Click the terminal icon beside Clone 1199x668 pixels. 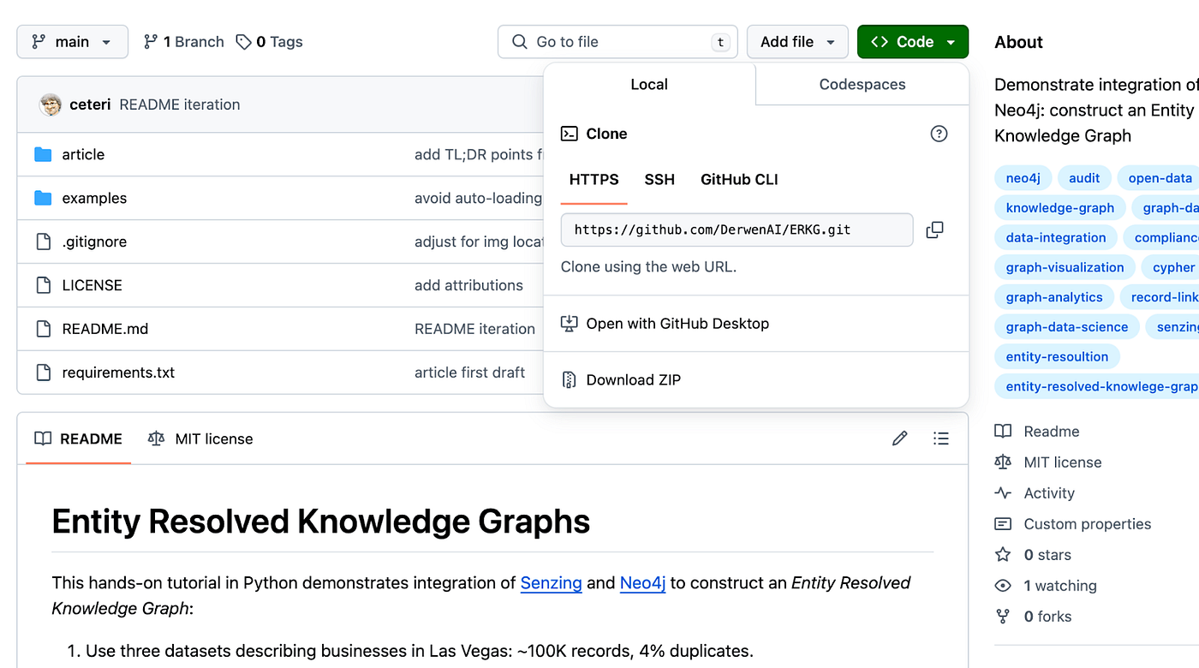click(569, 134)
